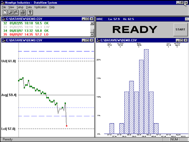Close the HRC status window
The height and width of the screenshot is (142, 189).
187,19
